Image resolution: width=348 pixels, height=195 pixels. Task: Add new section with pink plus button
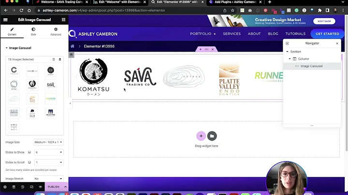[x=201, y=136]
